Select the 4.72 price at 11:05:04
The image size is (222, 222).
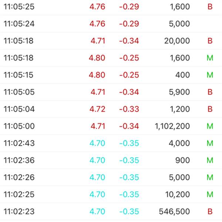97,109
